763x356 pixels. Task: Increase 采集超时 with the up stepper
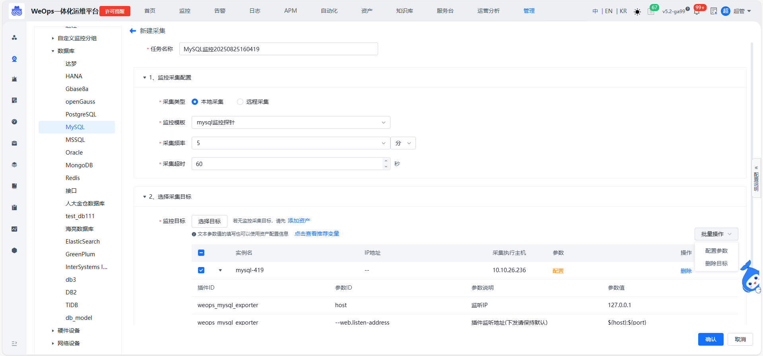click(x=386, y=161)
